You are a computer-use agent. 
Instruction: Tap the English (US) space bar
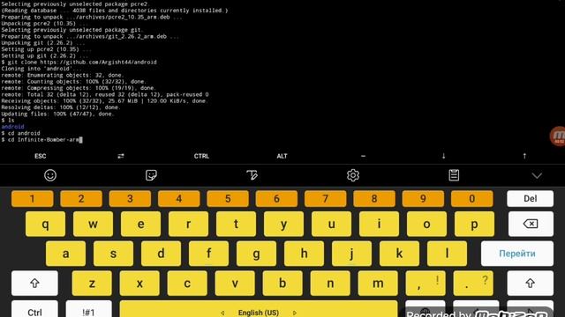(259, 310)
